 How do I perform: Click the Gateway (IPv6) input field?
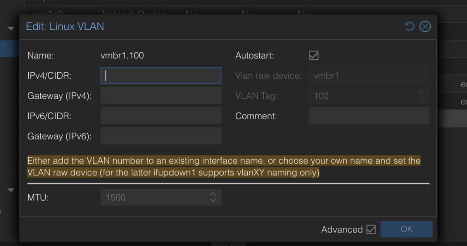(161, 136)
